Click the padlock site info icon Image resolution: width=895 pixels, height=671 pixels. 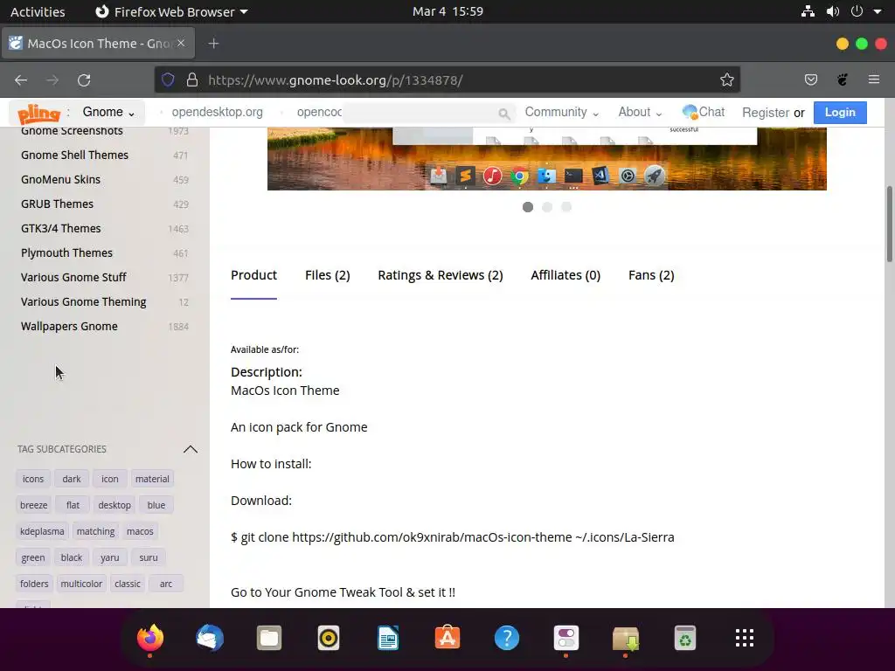pos(192,80)
